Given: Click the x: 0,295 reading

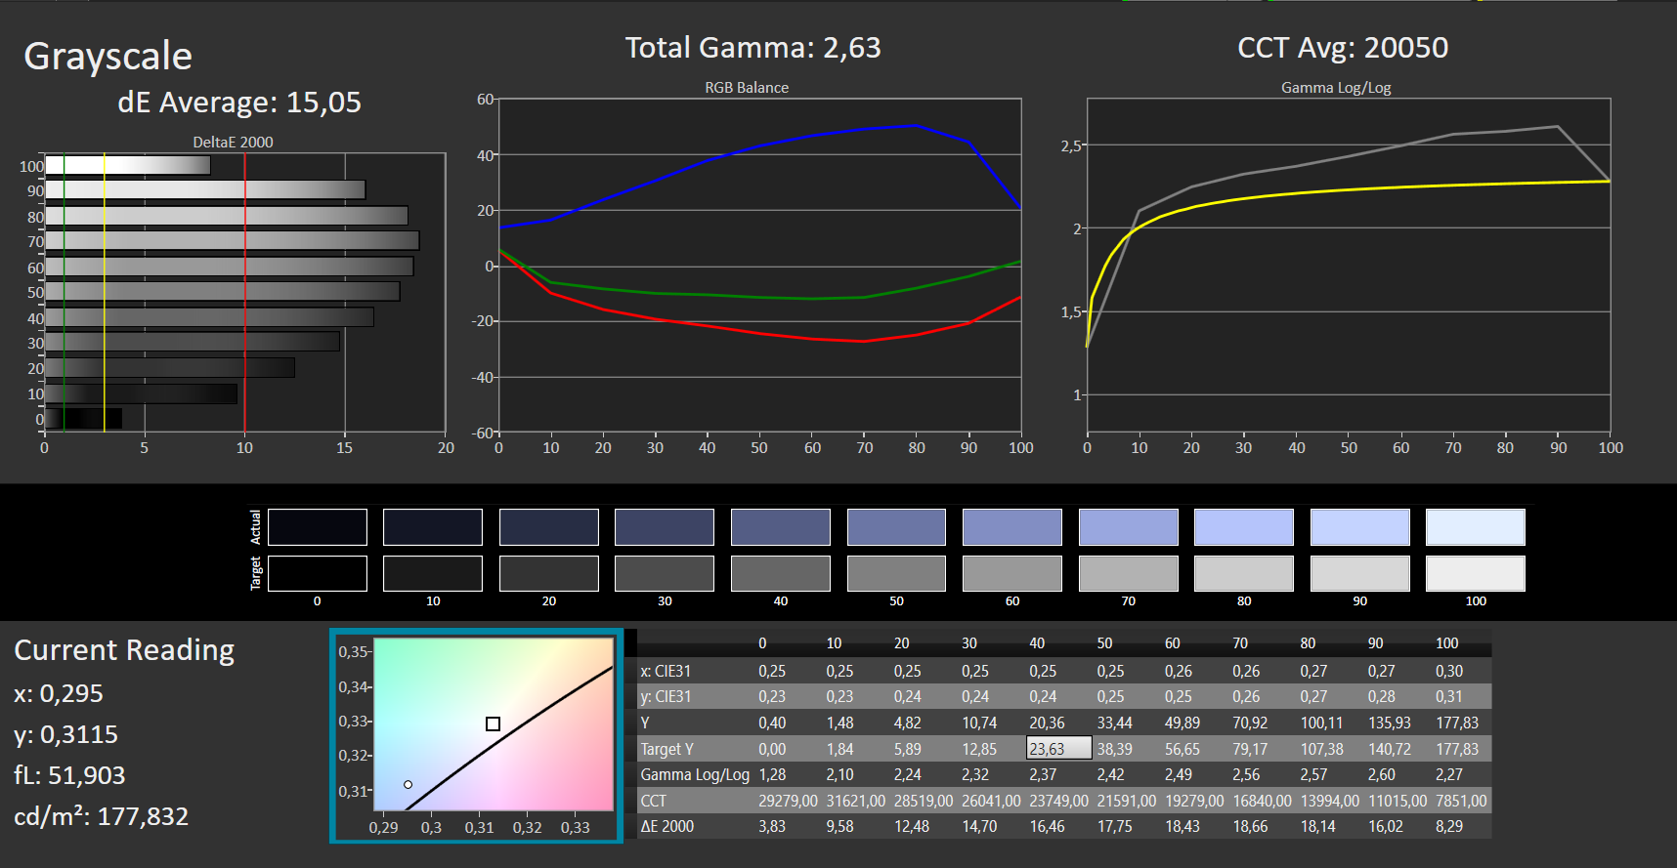Looking at the screenshot, I should pos(59,694).
